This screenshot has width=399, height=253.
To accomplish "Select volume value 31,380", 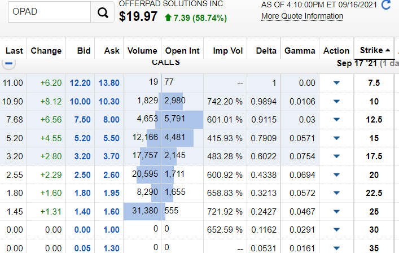I will [145, 211].
